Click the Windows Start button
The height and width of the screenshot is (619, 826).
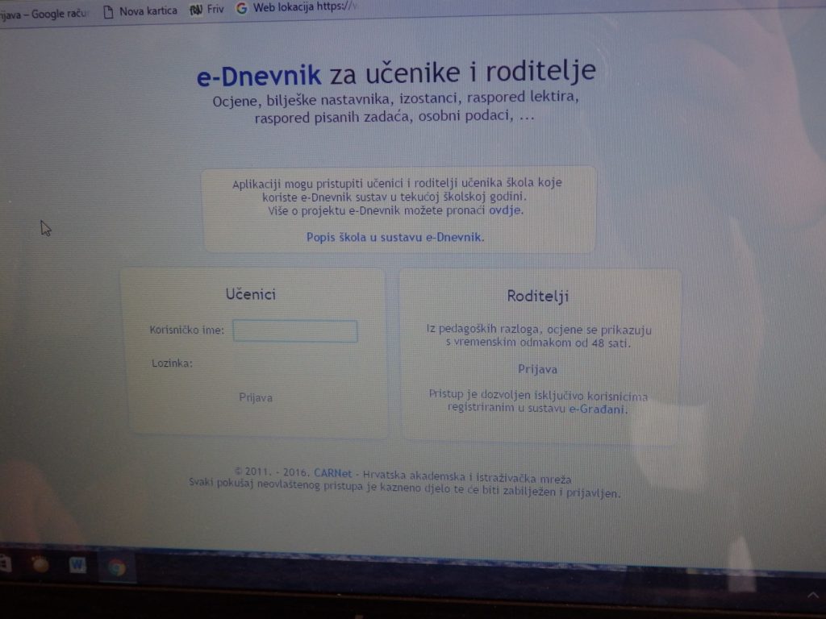click(x=4, y=564)
